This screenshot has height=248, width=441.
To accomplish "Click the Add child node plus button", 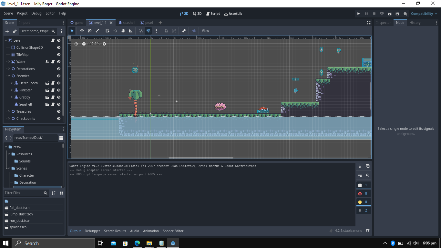I will pyautogui.click(x=7, y=31).
